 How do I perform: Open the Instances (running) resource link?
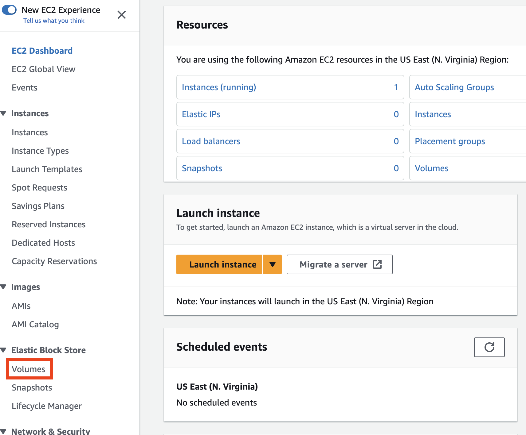(219, 87)
